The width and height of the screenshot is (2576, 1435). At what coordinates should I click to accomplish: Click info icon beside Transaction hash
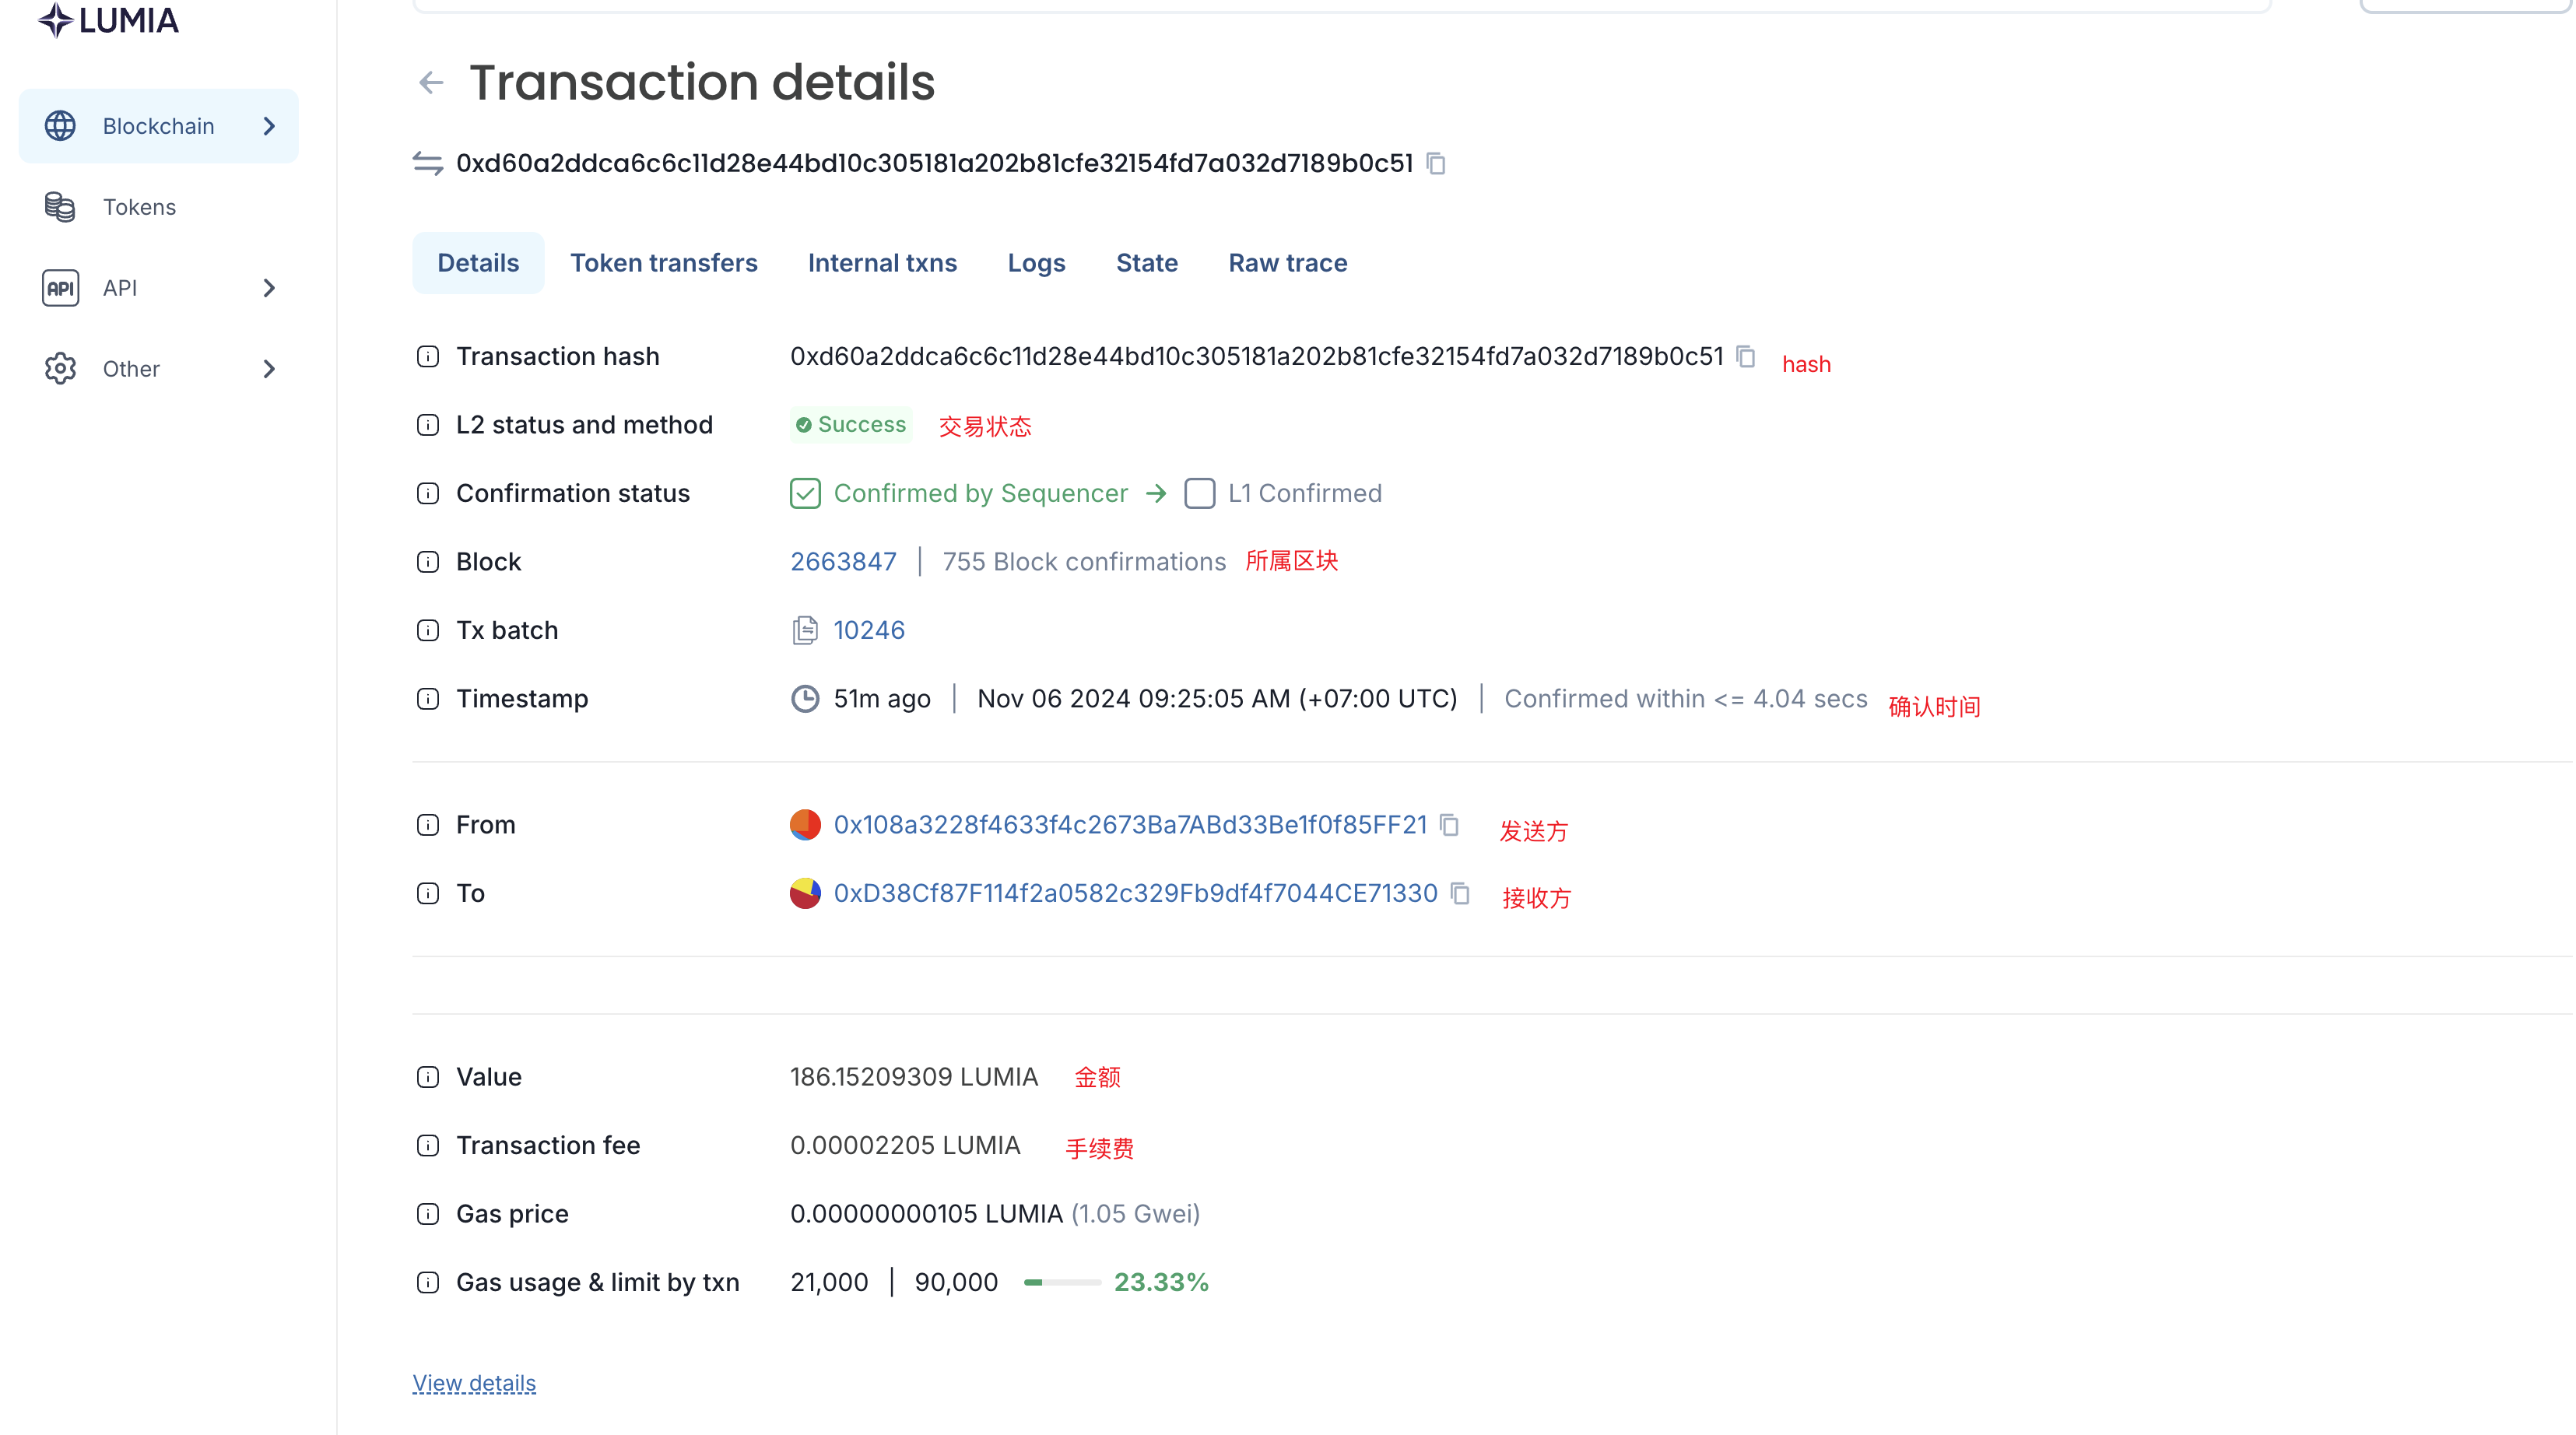[428, 356]
